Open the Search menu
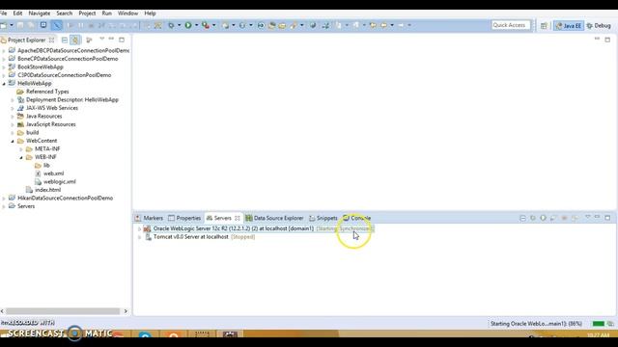Image resolution: width=618 pixels, height=347 pixels. 65,13
